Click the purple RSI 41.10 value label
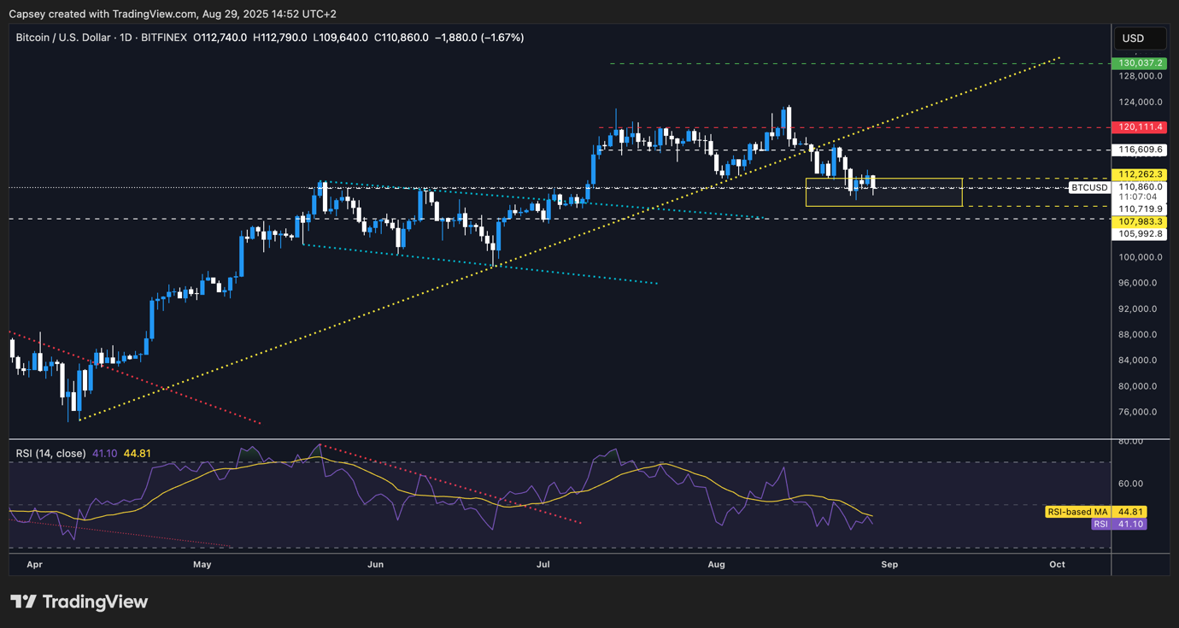This screenshot has width=1179, height=628. click(1119, 524)
